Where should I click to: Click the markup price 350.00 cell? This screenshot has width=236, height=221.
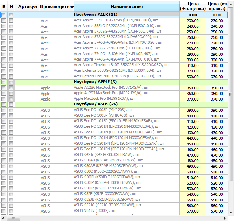193,88
